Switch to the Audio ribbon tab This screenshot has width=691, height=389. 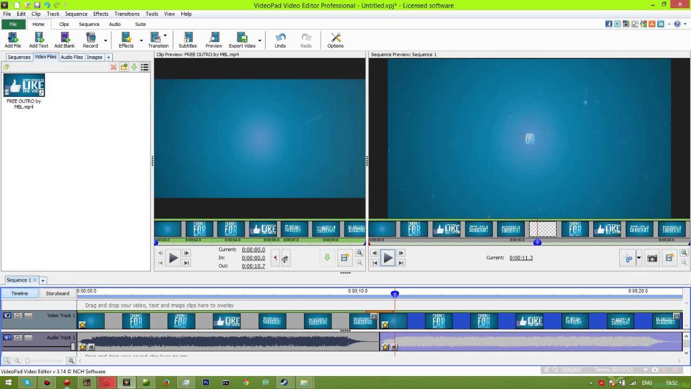pyautogui.click(x=114, y=24)
